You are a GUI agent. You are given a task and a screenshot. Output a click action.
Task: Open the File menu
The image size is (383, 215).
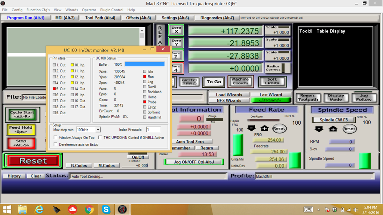5,10
